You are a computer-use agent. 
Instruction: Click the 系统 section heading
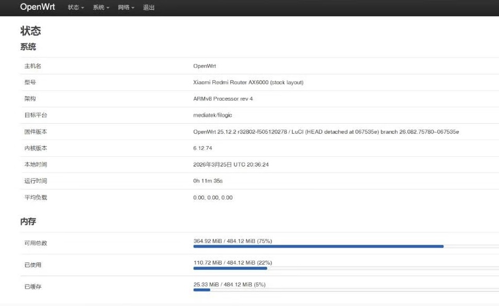[28, 47]
